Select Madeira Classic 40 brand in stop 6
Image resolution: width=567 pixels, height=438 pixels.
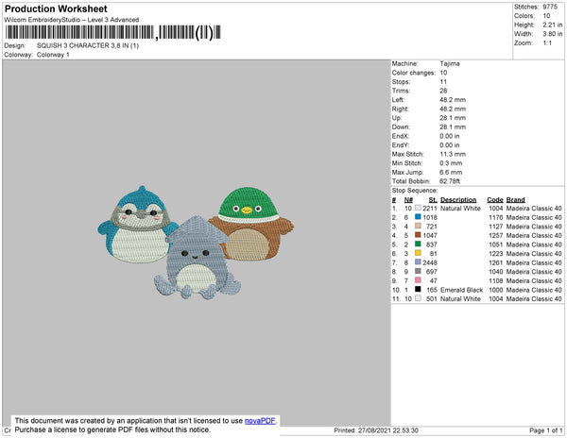pos(534,254)
